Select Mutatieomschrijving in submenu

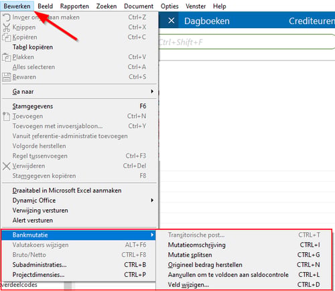pyautogui.click(x=244, y=245)
